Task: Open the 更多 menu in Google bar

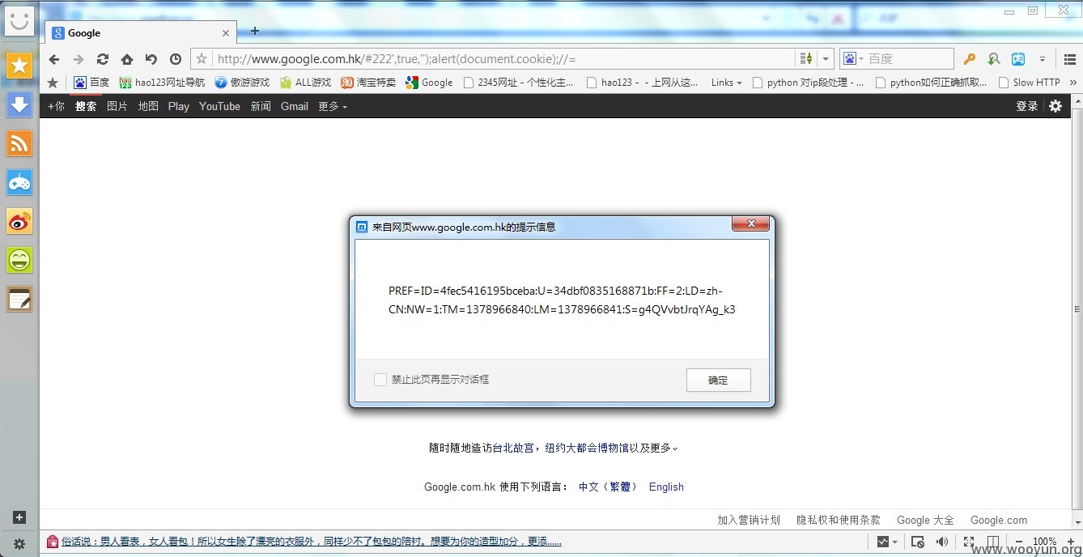Action: click(333, 106)
